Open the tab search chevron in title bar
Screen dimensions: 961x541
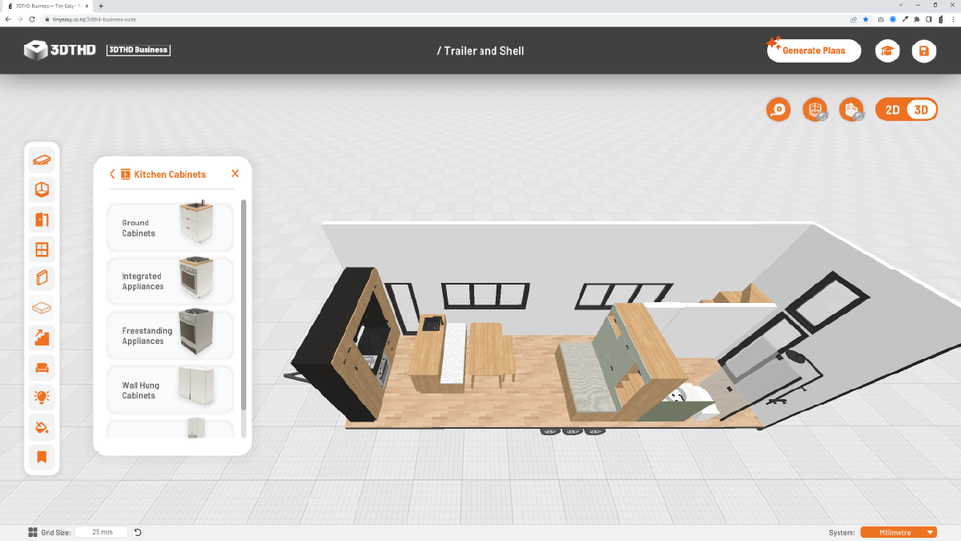[901, 5]
